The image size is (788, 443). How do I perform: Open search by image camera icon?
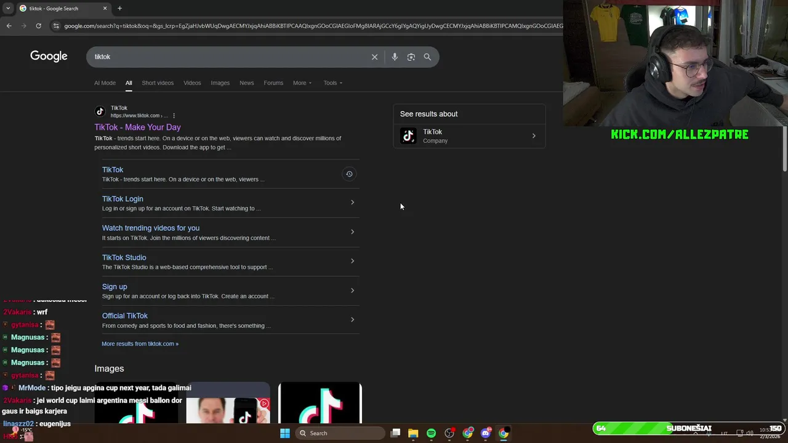pyautogui.click(x=411, y=57)
